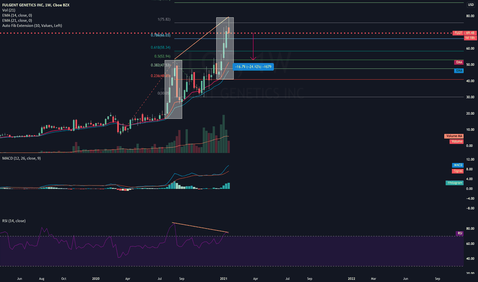Click the 1(75.82) Fib level label
The image size is (478, 282).
coord(164,19)
